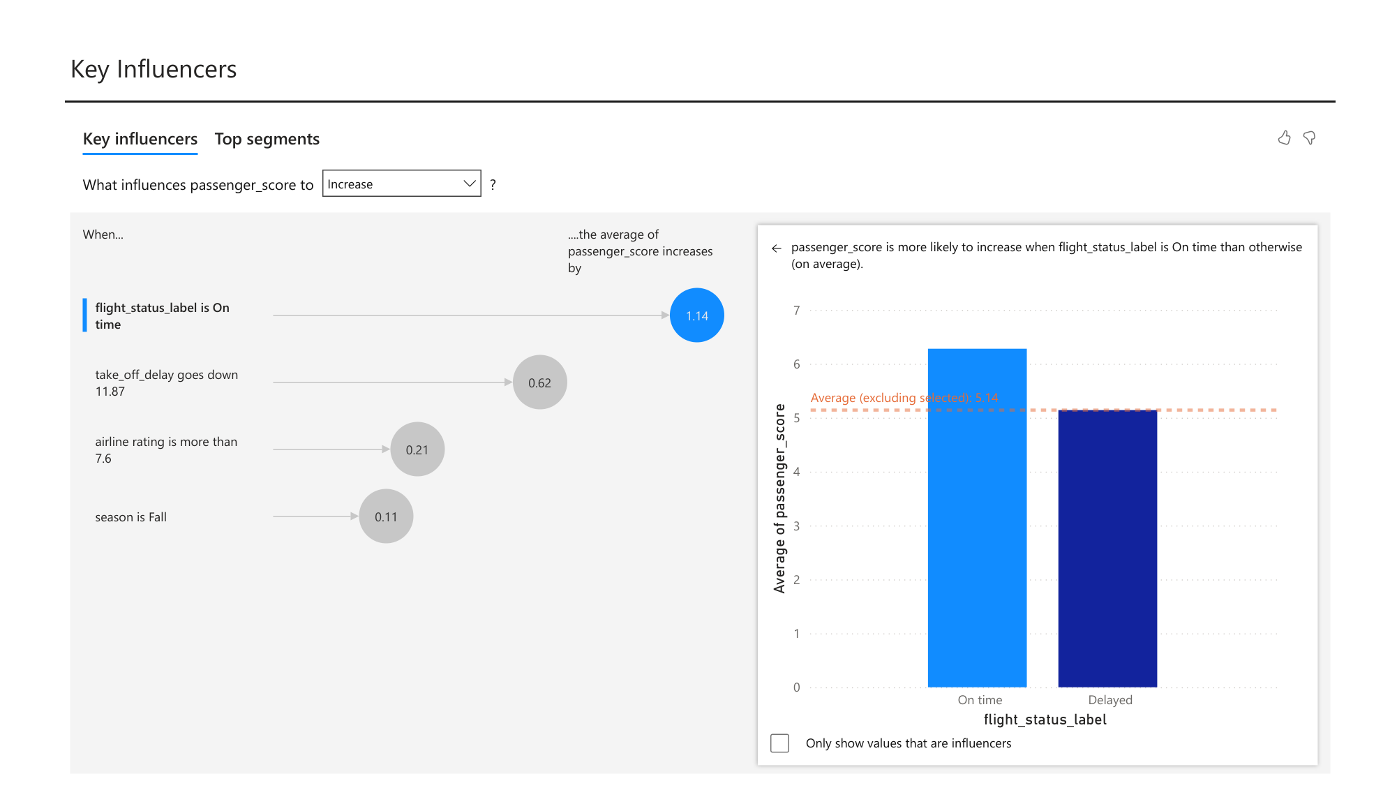1390x804 pixels.
Task: Select the 1.14 influencer bubble
Action: tap(696, 315)
